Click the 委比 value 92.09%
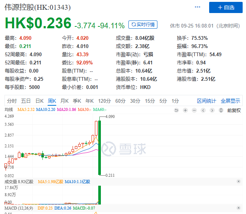Image resolution: width=246 pixels, height=214 pixels. [84, 63]
